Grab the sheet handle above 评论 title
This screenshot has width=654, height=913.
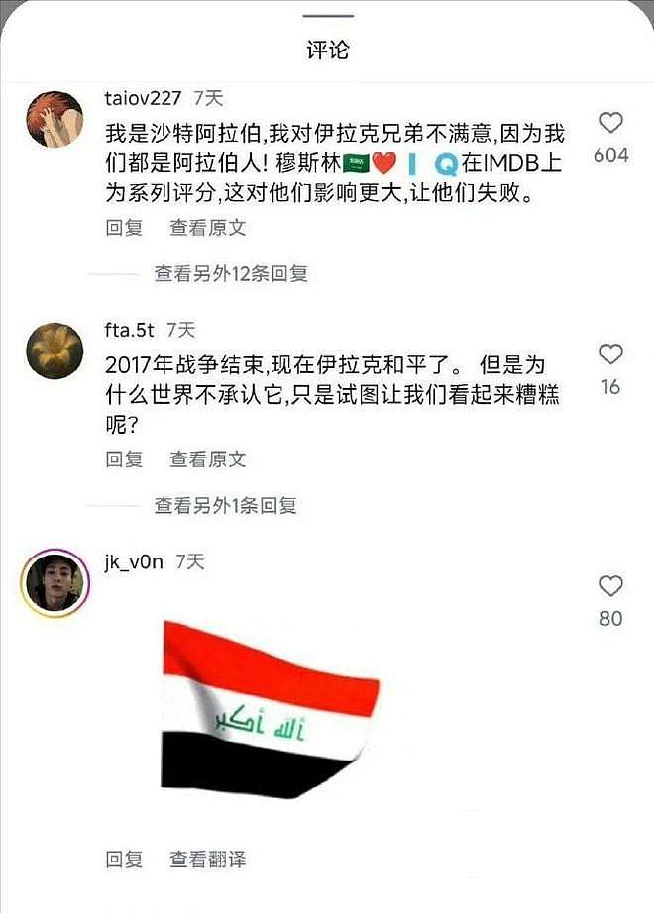pyautogui.click(x=328, y=16)
